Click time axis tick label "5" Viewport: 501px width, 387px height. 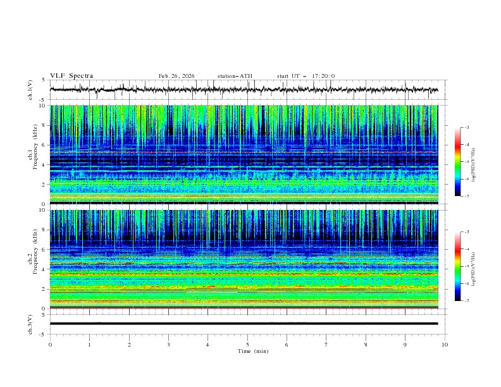247,345
